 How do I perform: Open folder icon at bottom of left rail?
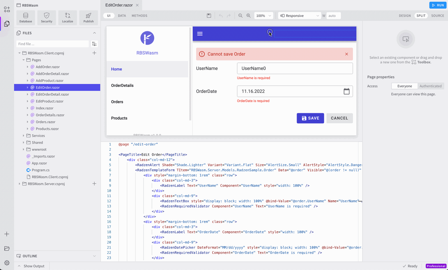7,249
